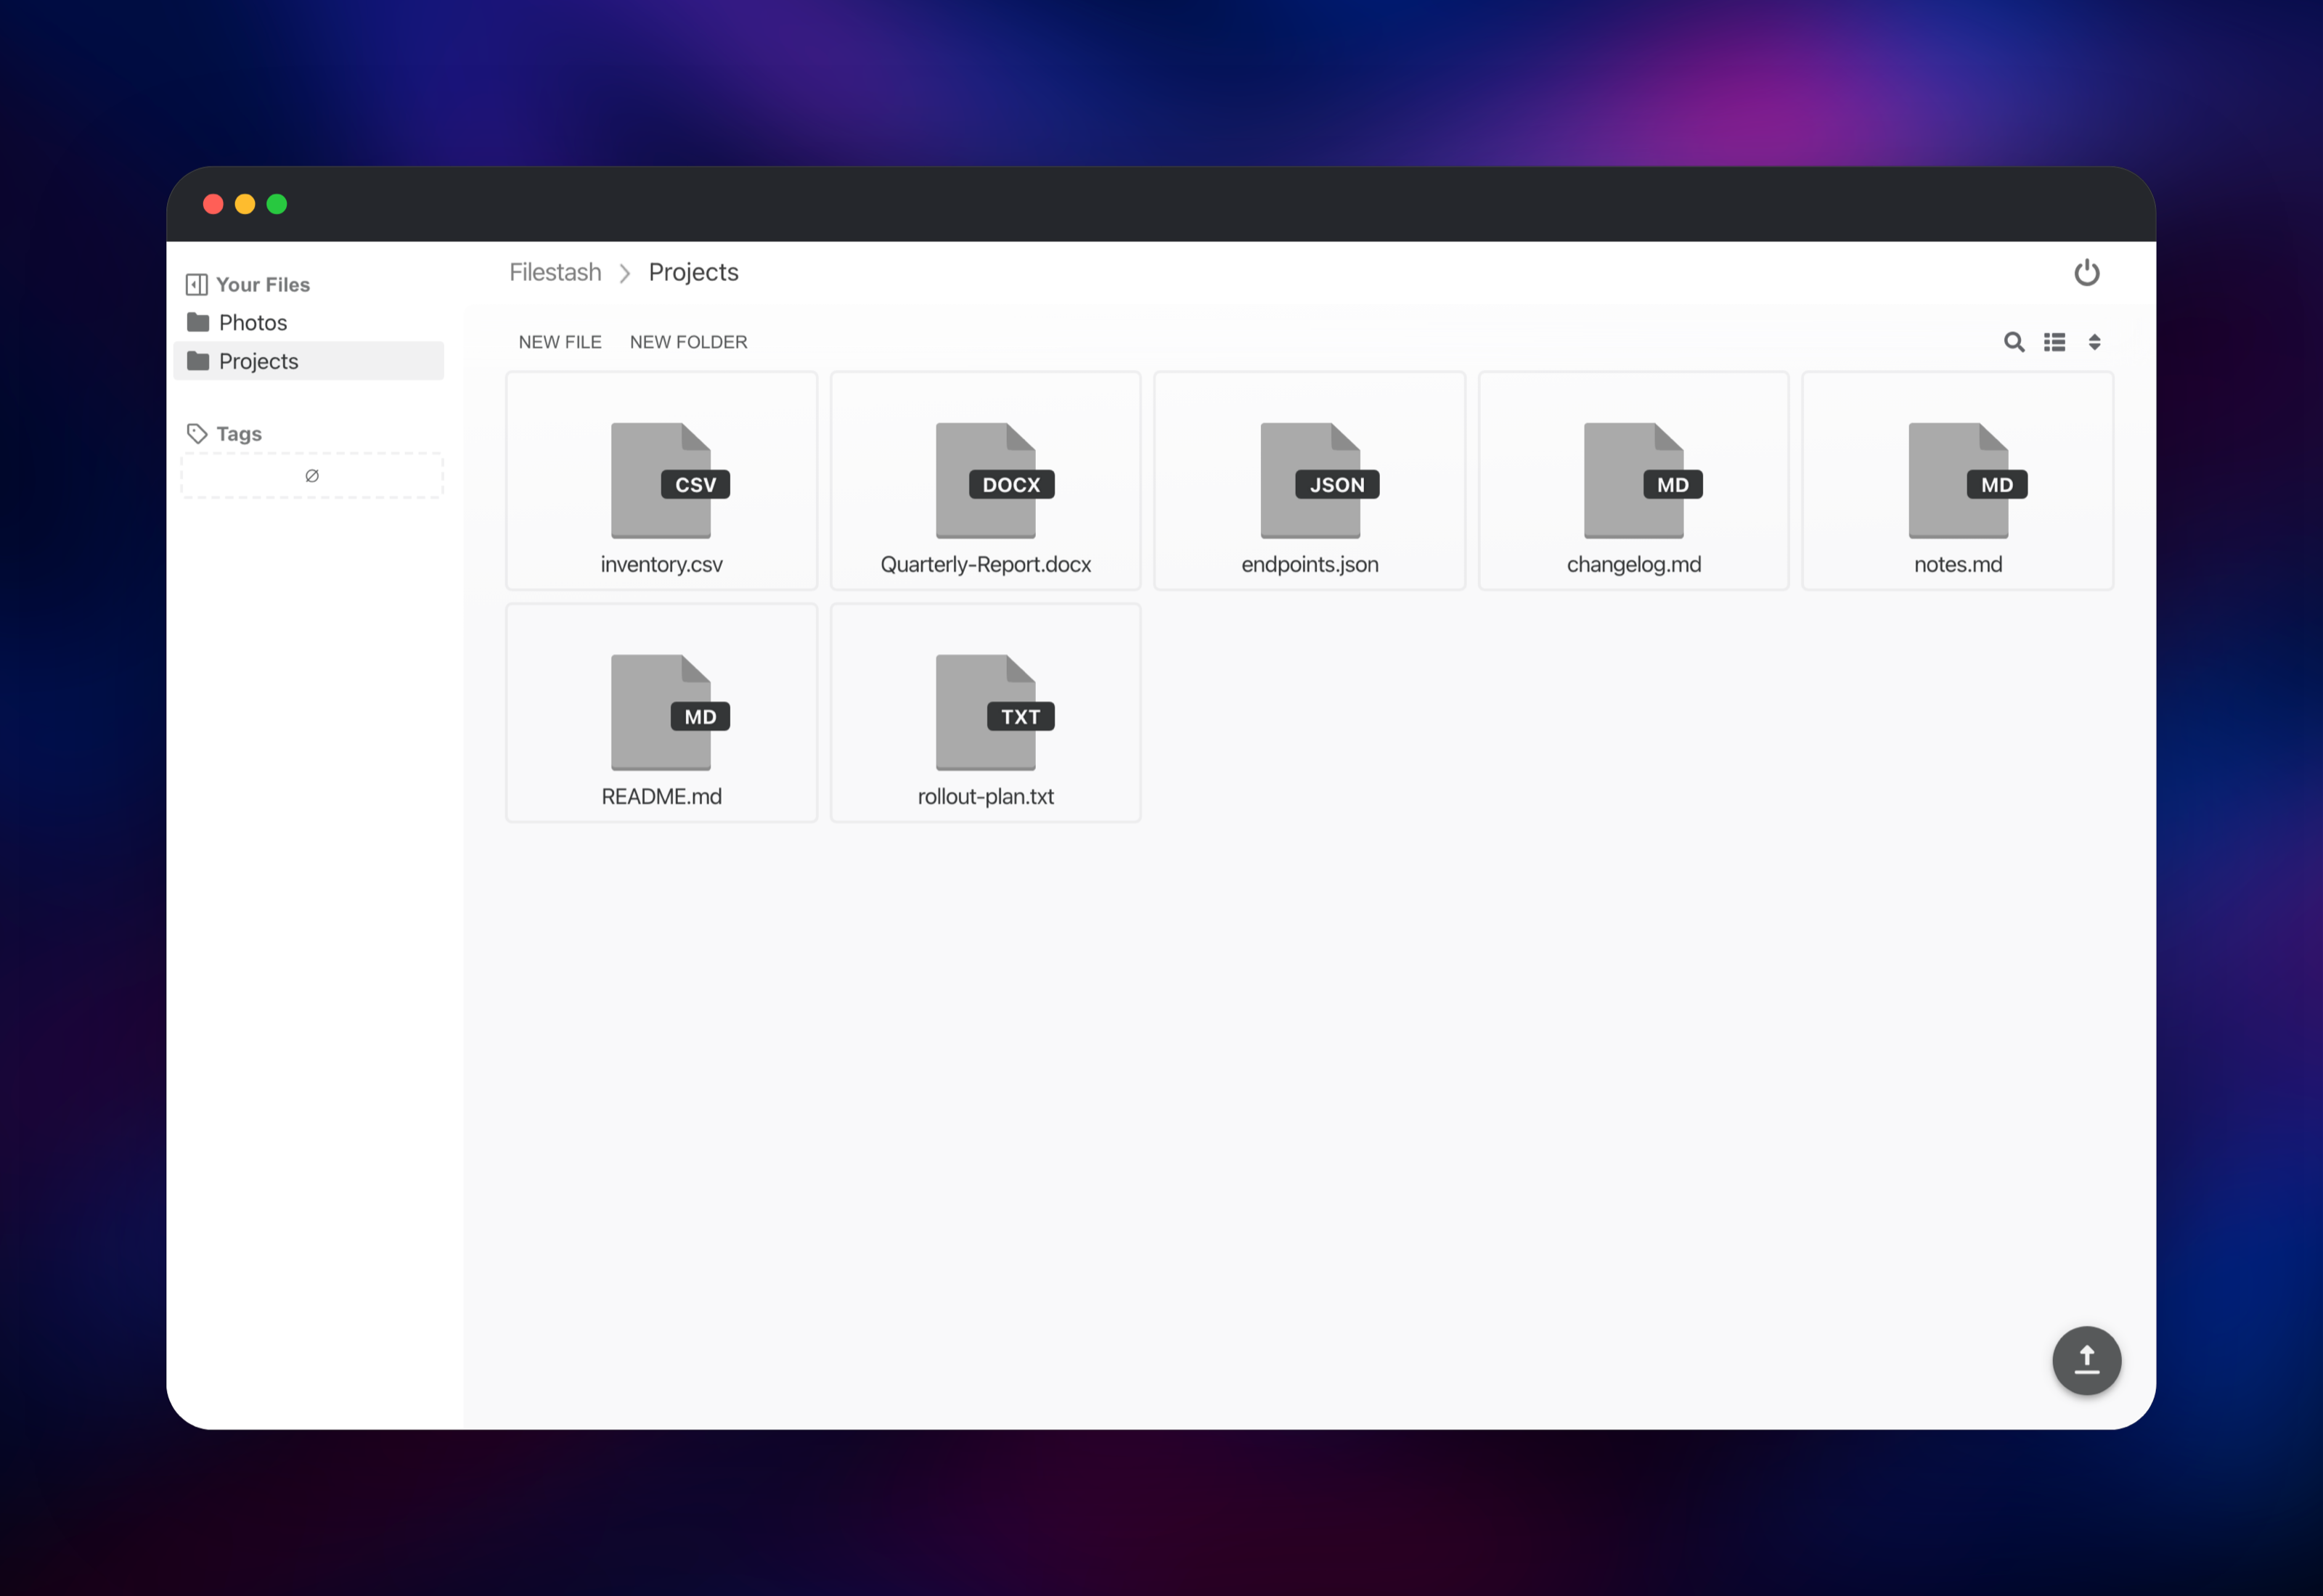
Task: Open the README.md file icon
Action: point(669,712)
